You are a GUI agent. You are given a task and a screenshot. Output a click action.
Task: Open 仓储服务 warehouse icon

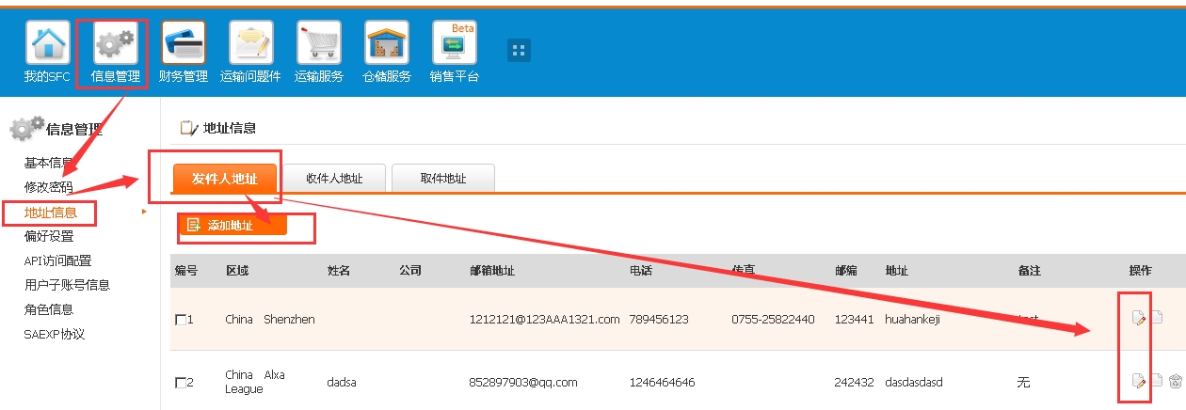pyautogui.click(x=387, y=44)
